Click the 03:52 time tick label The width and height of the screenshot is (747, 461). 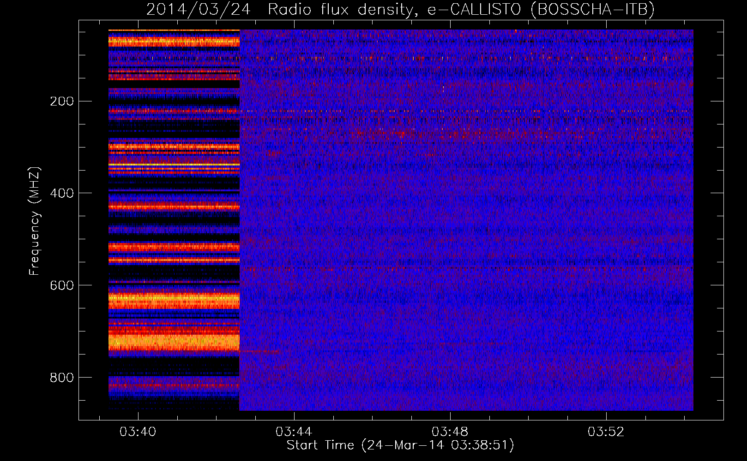[x=606, y=432]
